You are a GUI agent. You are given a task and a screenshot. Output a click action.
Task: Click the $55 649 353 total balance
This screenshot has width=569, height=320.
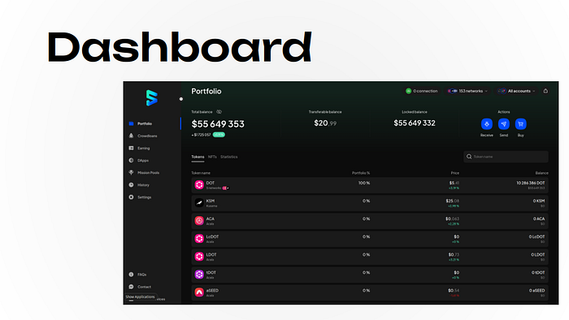point(218,124)
